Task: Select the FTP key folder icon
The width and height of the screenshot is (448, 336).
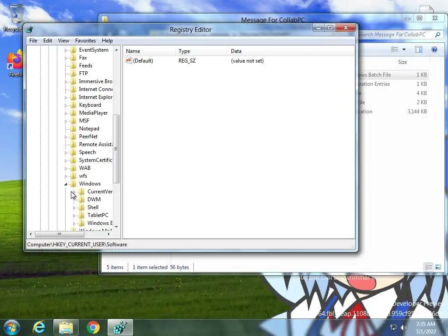Action: click(73, 73)
